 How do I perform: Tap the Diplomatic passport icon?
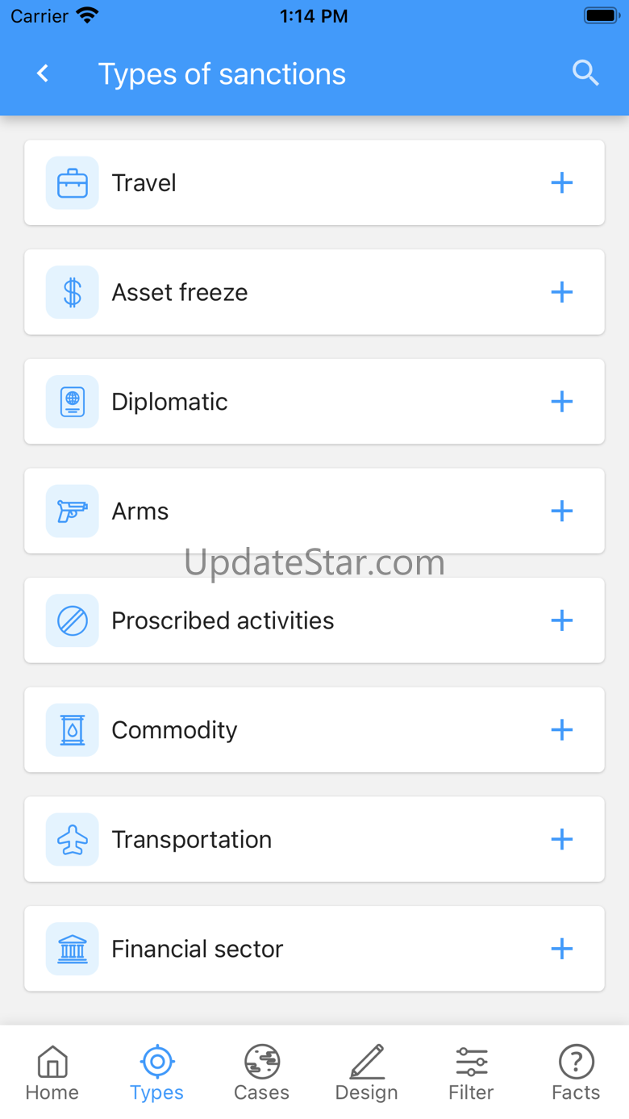[x=73, y=402]
